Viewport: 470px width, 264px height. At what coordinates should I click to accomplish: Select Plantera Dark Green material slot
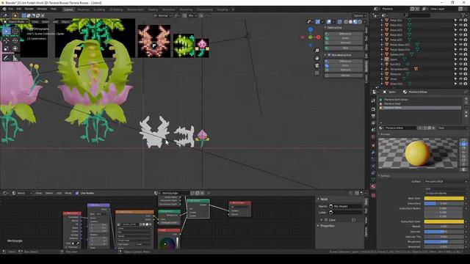tap(421, 100)
